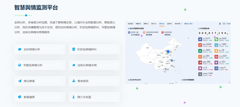This screenshot has width=240, height=107.
Task: Expand the 更多功能 dropdown menu
Action: [178, 24]
